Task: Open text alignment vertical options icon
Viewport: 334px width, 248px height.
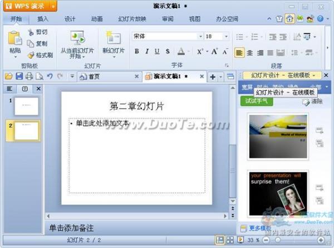Action: pos(307,37)
